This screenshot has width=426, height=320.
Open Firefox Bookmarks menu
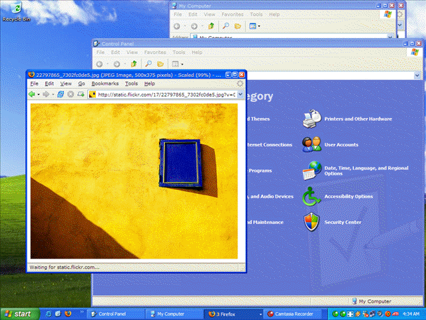105,83
